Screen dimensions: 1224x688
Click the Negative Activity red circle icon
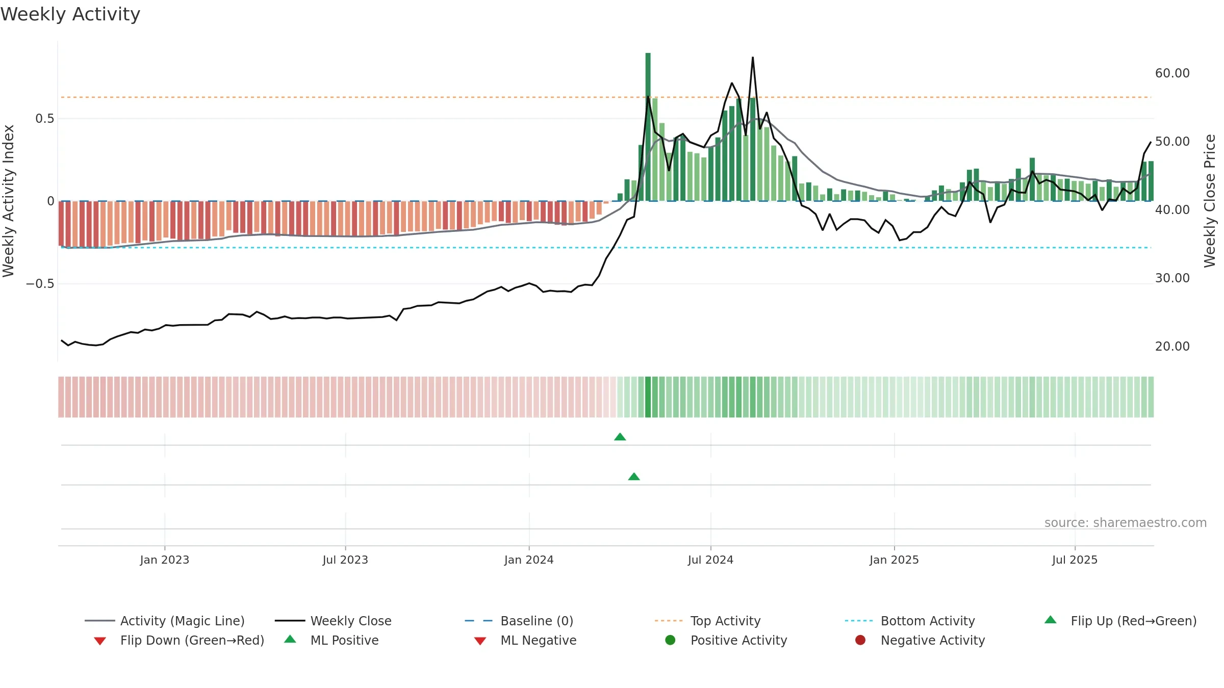(x=860, y=640)
